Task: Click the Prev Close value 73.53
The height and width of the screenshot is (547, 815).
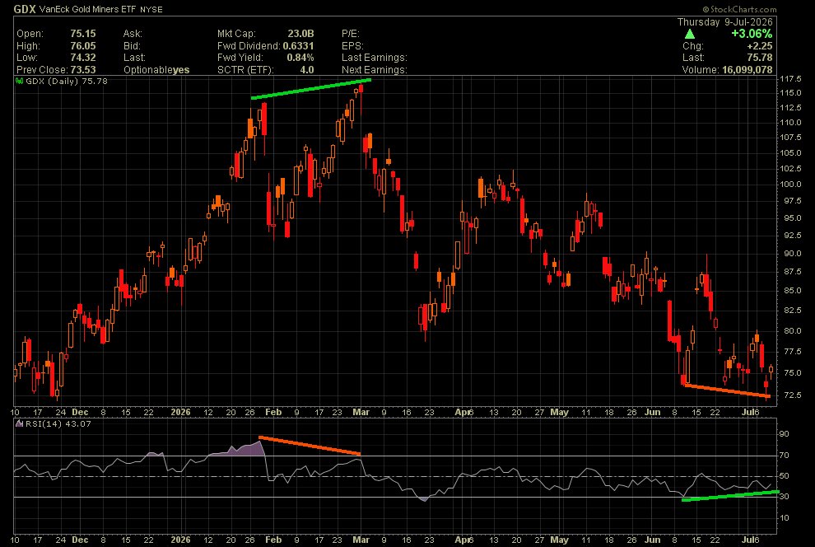Action: 83,70
